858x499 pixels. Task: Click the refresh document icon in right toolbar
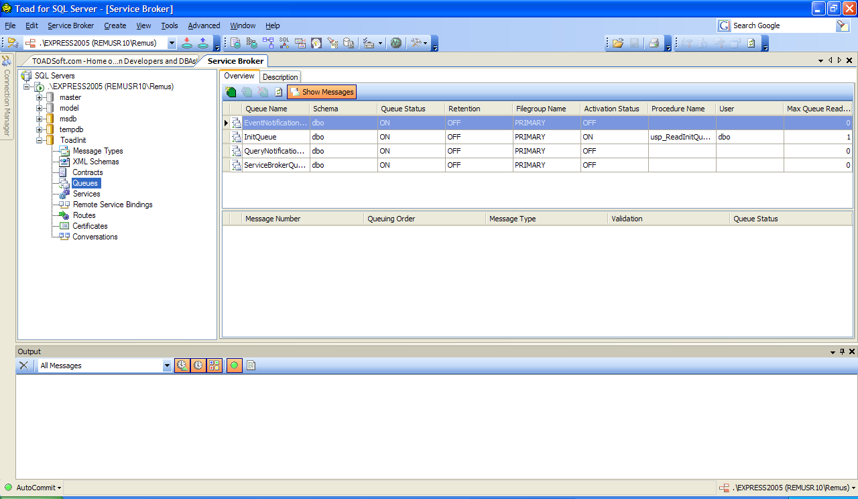click(x=751, y=43)
